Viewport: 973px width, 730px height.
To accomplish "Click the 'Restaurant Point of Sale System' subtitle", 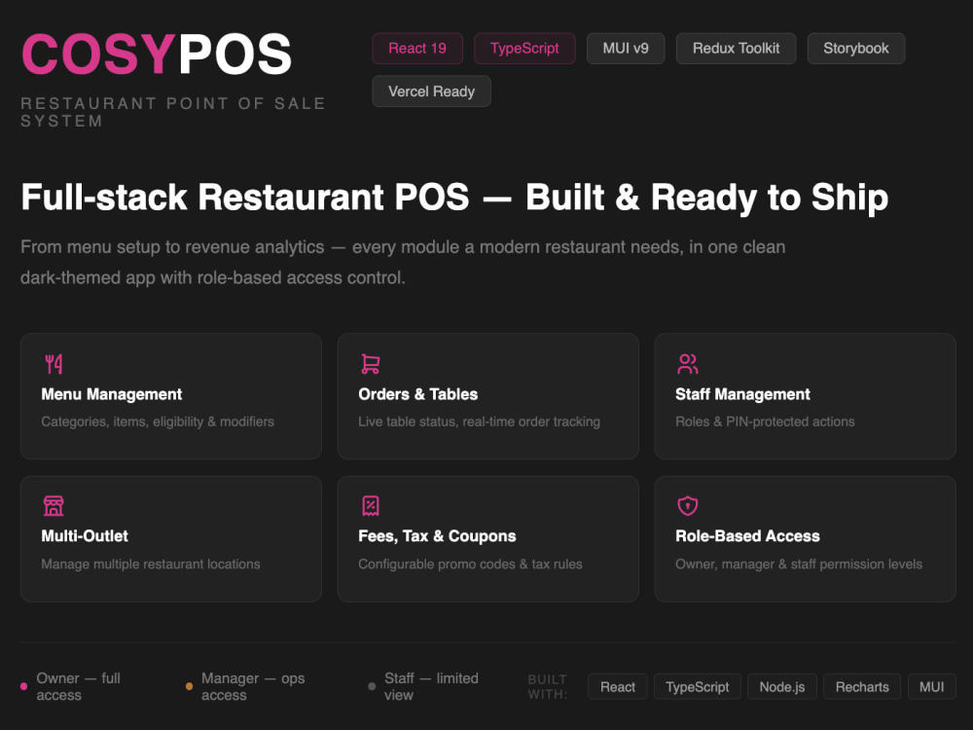I will pos(173,112).
